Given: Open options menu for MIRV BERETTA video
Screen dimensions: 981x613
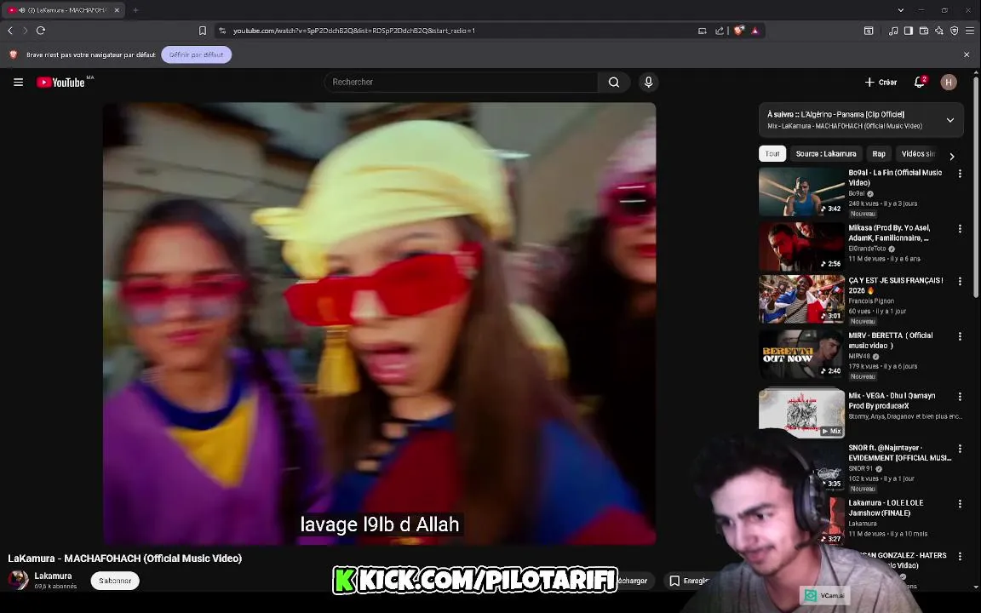Looking at the screenshot, I should click(960, 336).
